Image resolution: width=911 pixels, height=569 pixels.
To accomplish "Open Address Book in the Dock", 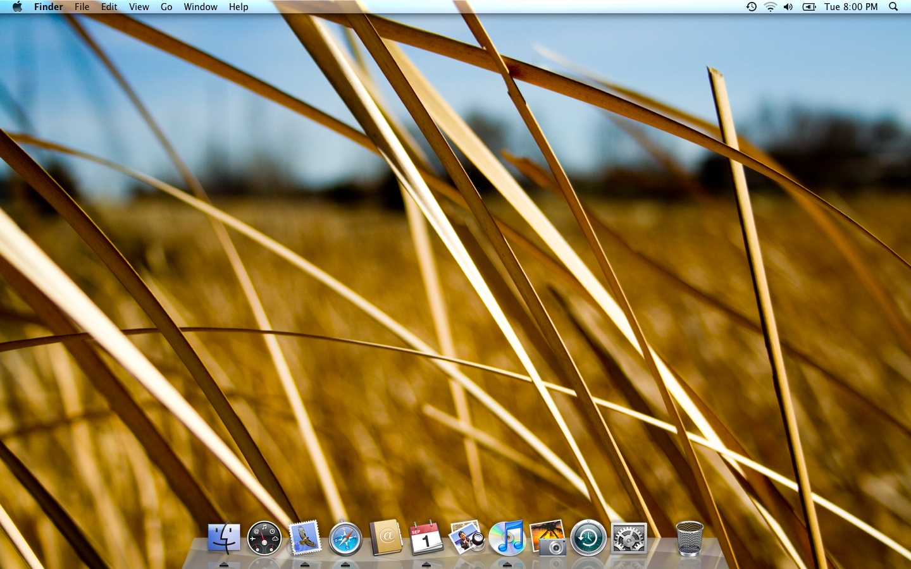I will click(x=385, y=539).
